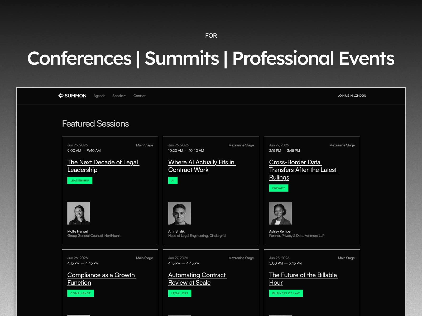The width and height of the screenshot is (422, 316).
Task: Click the '10:20 AM — 10:40 AM' time
Action: [x=186, y=151]
